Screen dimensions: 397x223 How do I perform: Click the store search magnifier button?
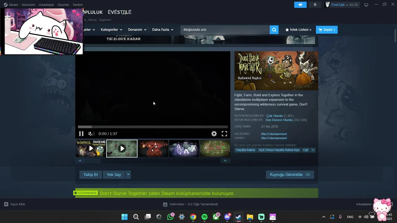(x=274, y=30)
